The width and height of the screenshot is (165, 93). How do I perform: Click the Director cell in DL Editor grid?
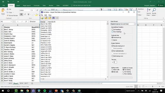(44, 22)
